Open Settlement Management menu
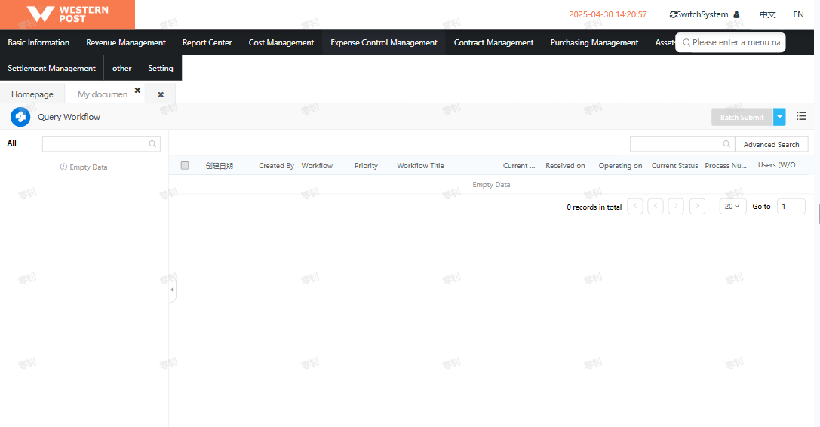Screen dimensions: 820x427 point(52,68)
